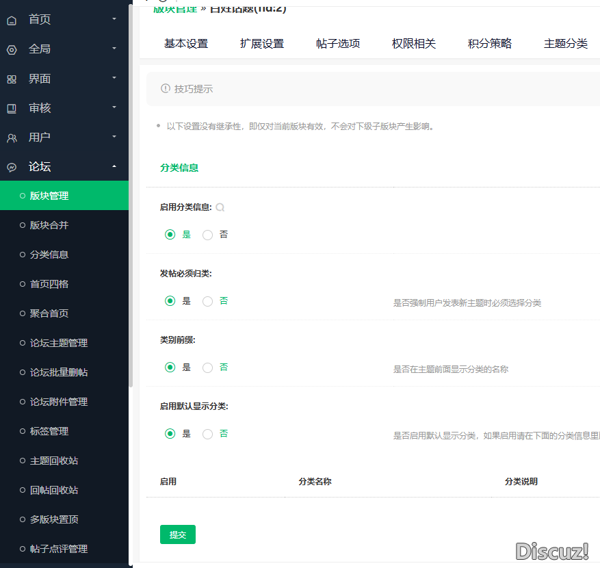Screen dimensions: 600x568
Task: Expand the 首页 menu arrow
Action: click(114, 18)
